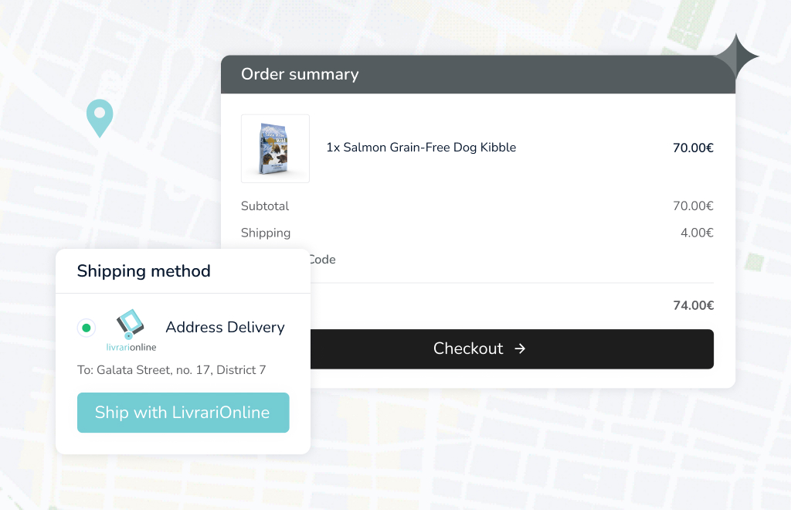The image size is (791, 510).
Task: Click the partially hidden Code field label
Action: [322, 260]
